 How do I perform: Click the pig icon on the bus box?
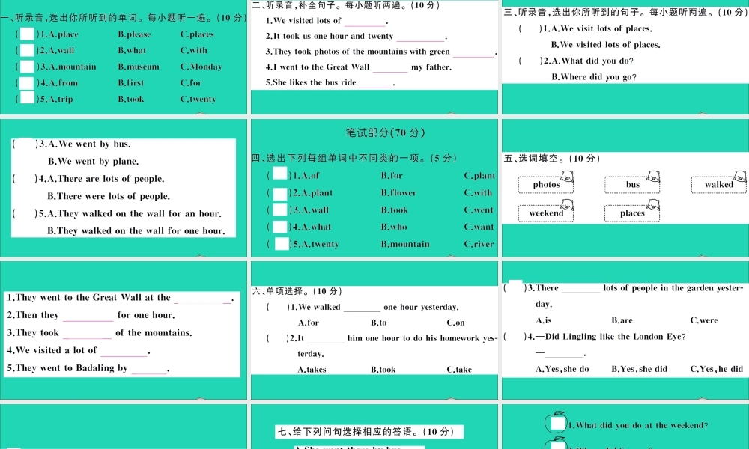click(653, 176)
